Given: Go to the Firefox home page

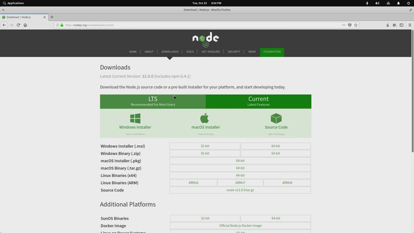Looking at the screenshot, I should pos(25,25).
